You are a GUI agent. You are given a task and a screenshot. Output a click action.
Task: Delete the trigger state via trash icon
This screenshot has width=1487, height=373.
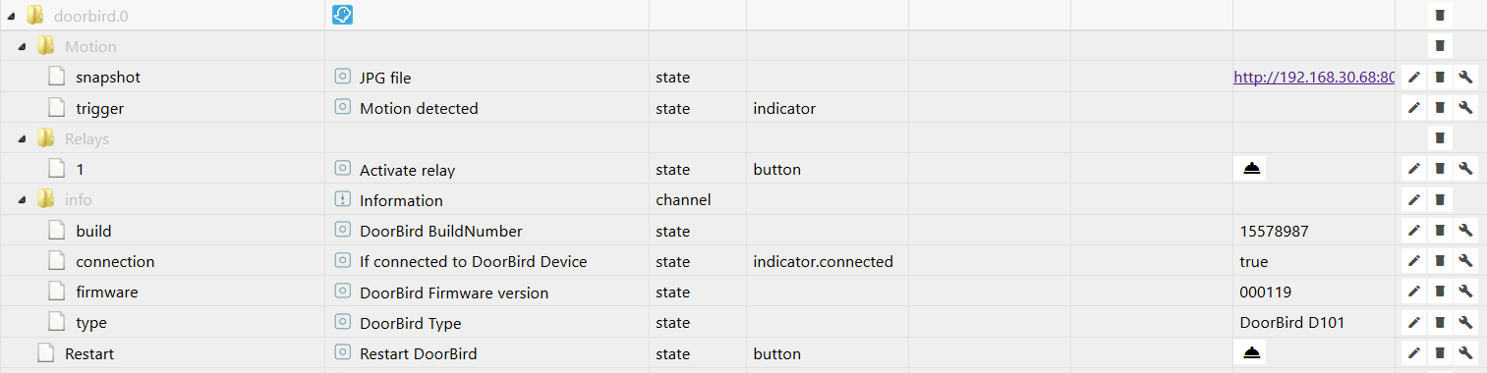(1440, 108)
